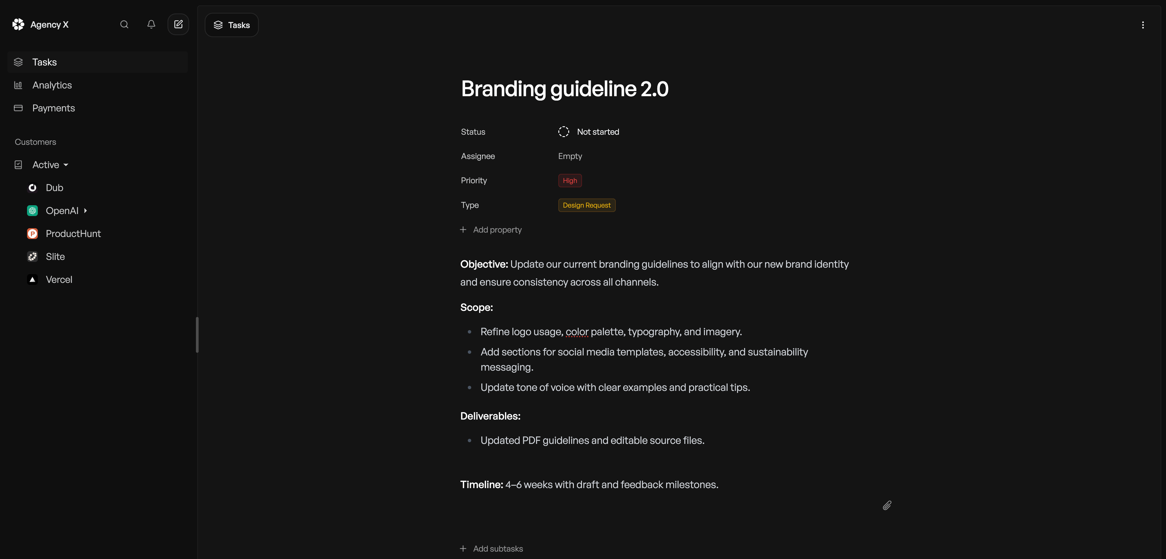Viewport: 1166px width, 559px height.
Task: Click the Tasks tab at top
Action: tap(232, 25)
